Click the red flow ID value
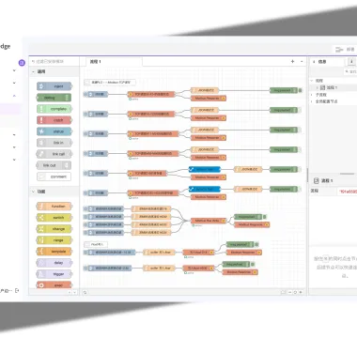This screenshot has height=338, width=357. pyautogui.click(x=349, y=191)
